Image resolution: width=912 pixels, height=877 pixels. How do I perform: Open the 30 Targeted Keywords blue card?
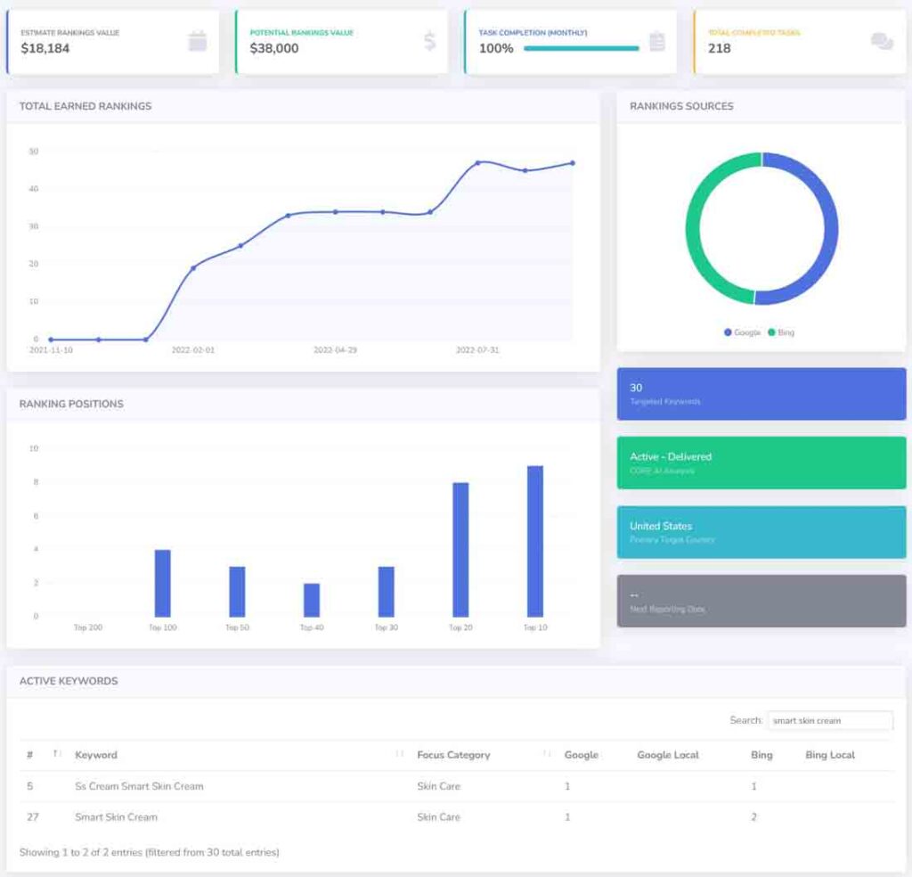pyautogui.click(x=761, y=394)
